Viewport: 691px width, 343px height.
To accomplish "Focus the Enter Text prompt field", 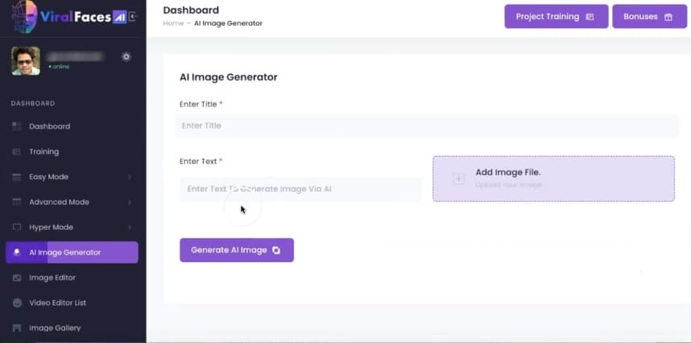I will point(300,189).
